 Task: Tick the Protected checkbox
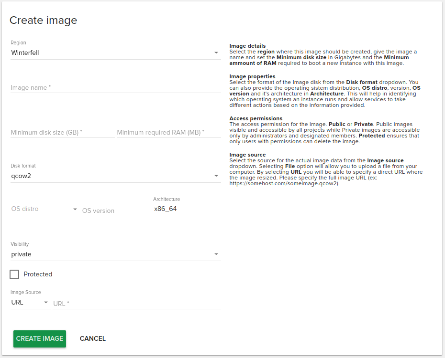(x=14, y=274)
